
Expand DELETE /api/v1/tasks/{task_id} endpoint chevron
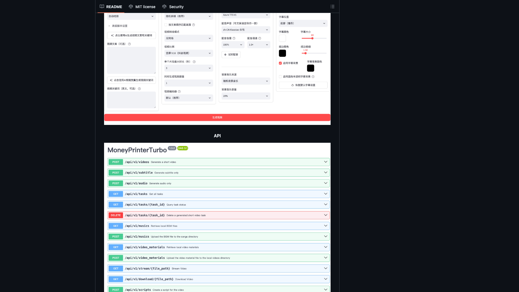(x=326, y=215)
